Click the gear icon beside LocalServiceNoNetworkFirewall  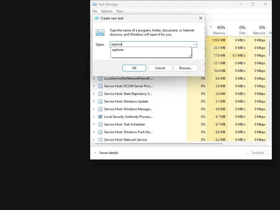100,78
